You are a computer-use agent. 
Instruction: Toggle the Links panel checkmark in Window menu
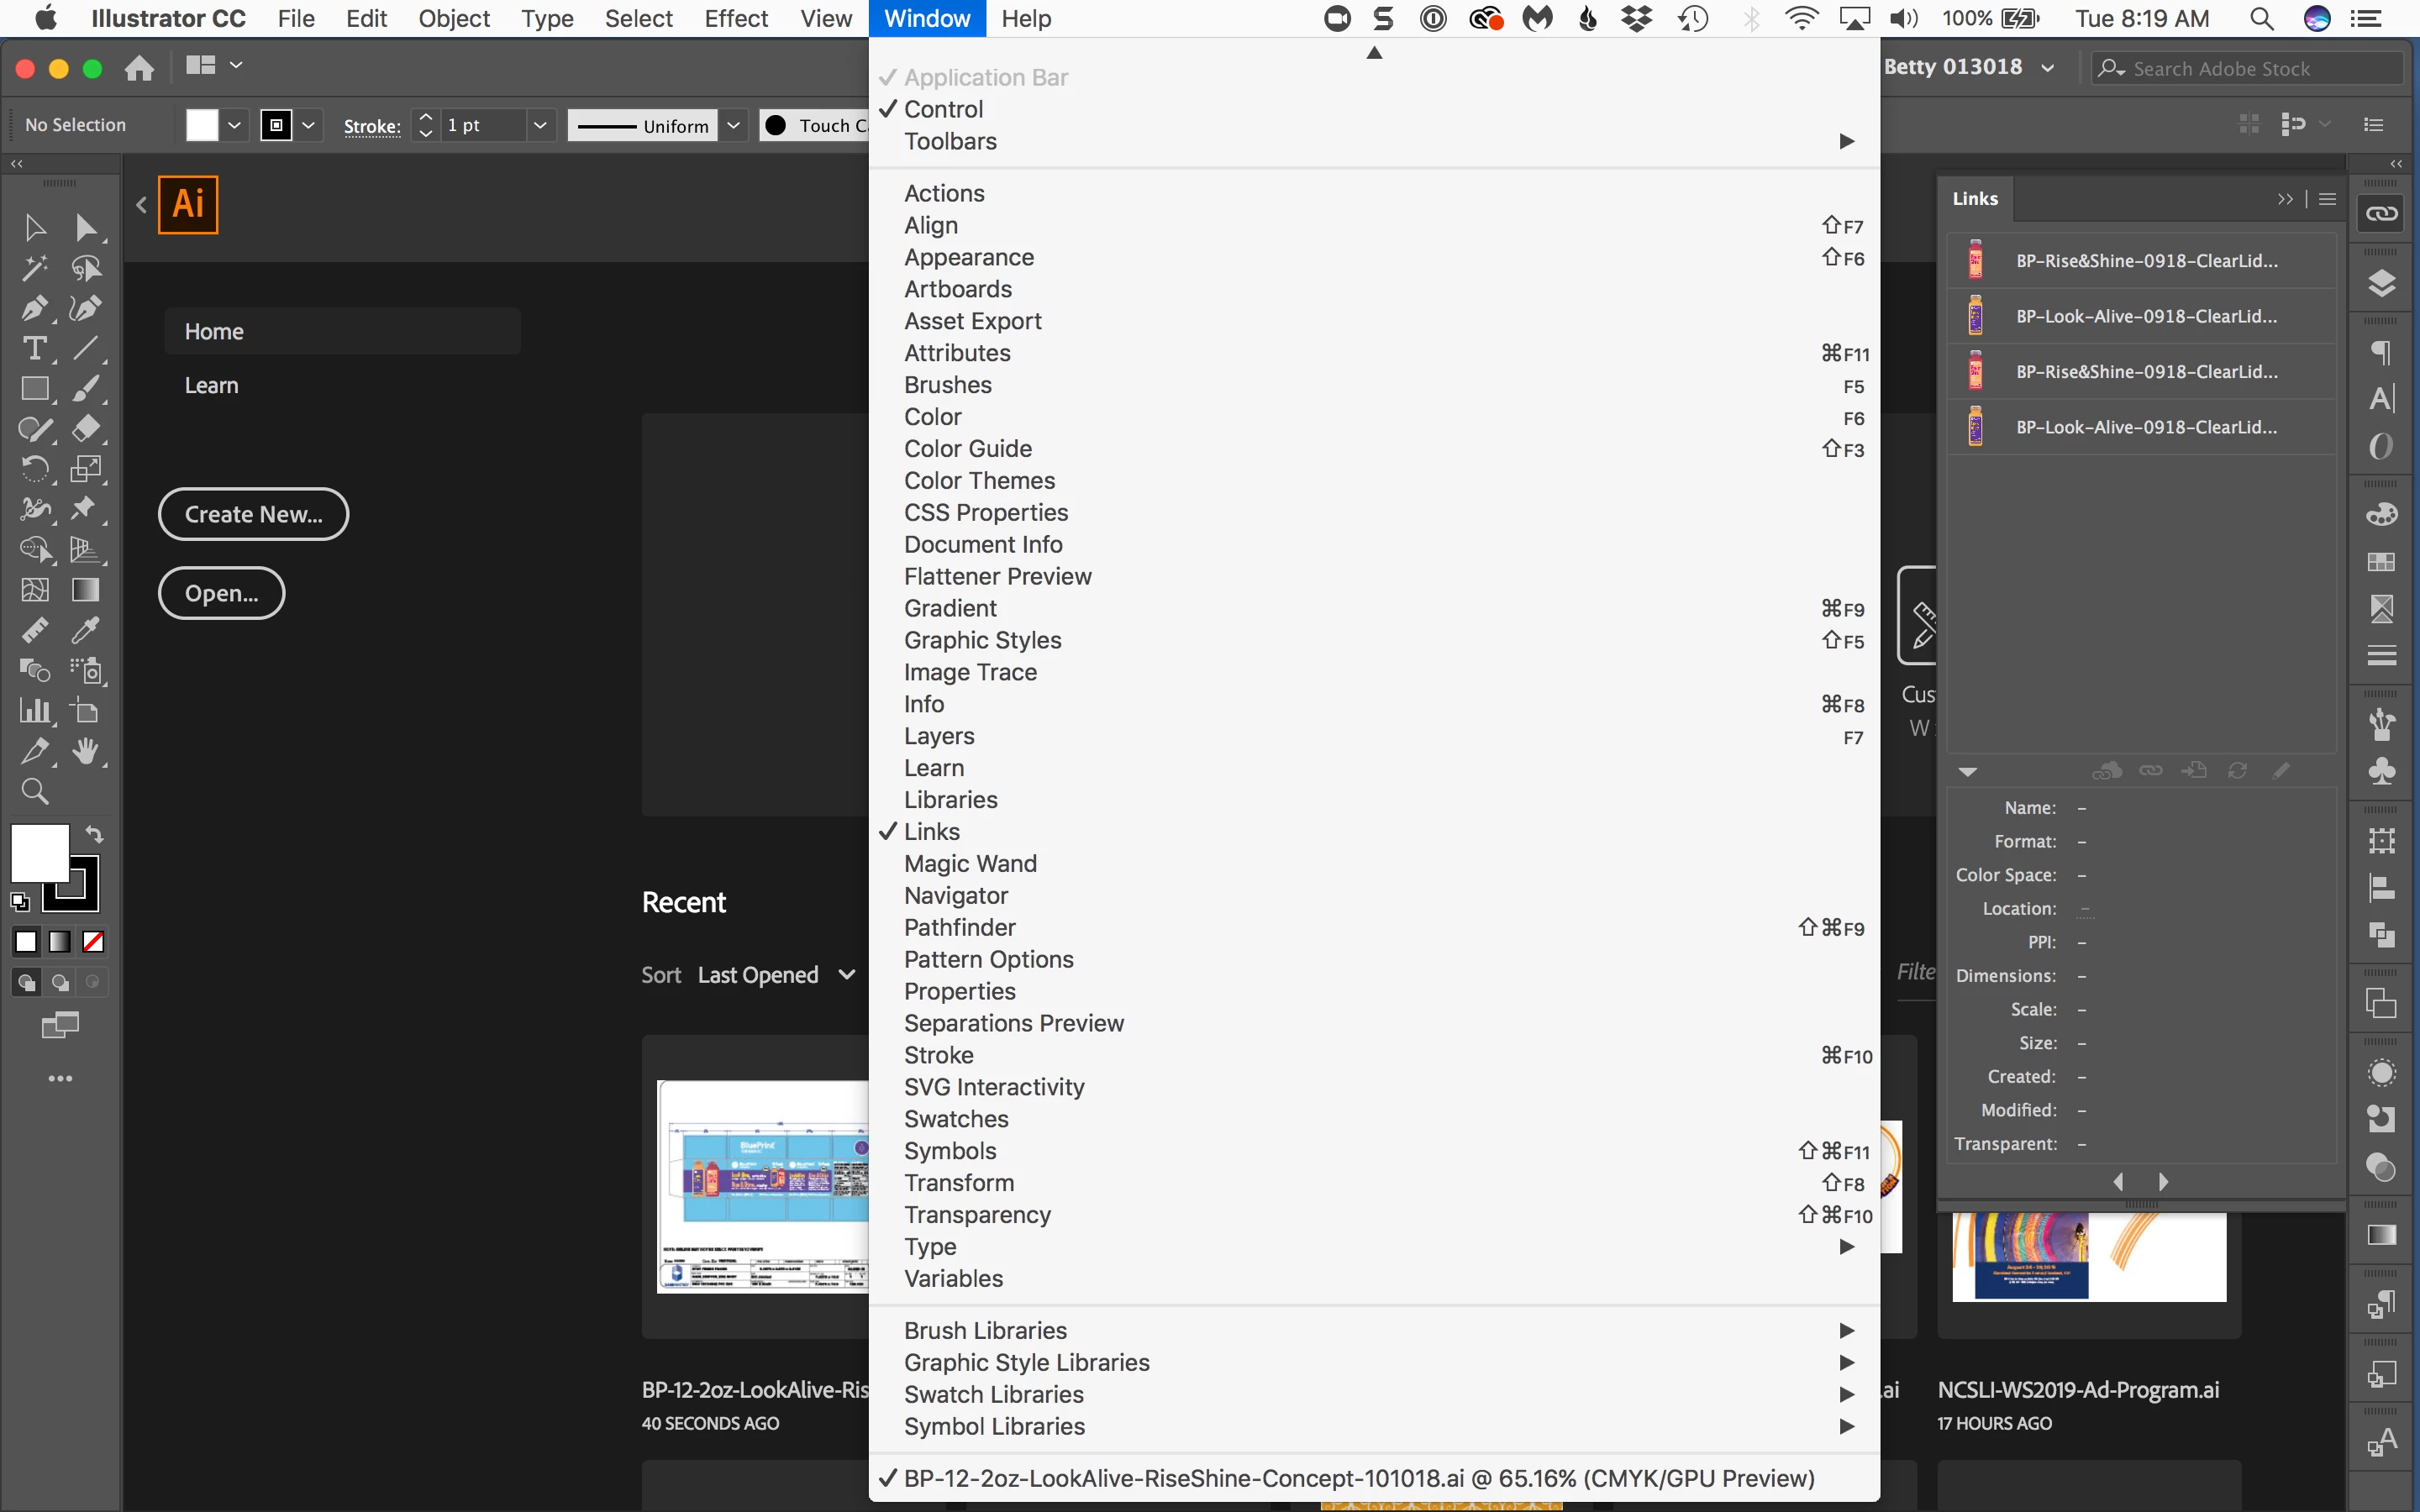(x=931, y=832)
